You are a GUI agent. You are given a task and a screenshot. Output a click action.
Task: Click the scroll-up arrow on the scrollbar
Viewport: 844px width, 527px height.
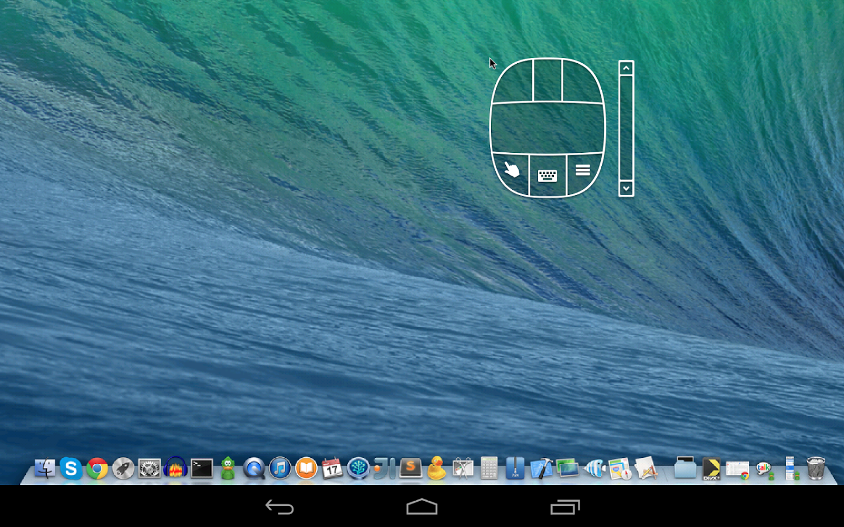coord(625,69)
